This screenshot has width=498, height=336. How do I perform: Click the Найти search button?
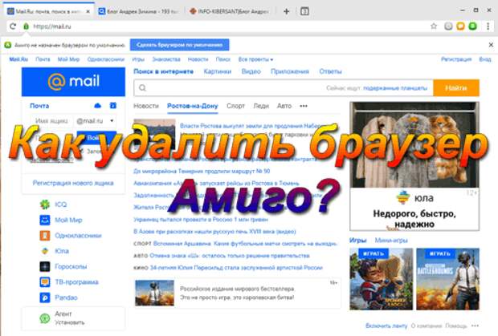456,87
